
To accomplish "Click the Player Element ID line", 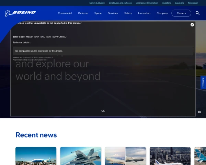I will tap(30, 60).
